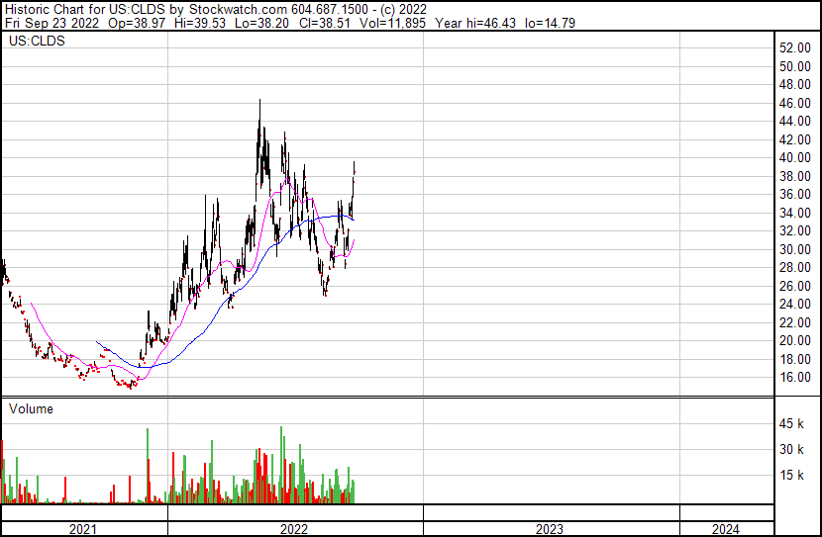Click the 15 k volume axis label
This screenshot has height=537, width=822.
click(791, 475)
